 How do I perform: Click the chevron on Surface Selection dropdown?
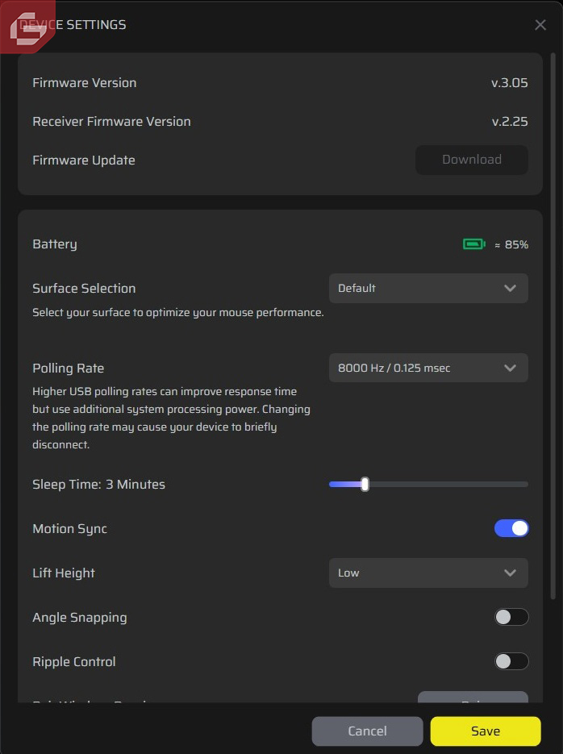click(510, 288)
